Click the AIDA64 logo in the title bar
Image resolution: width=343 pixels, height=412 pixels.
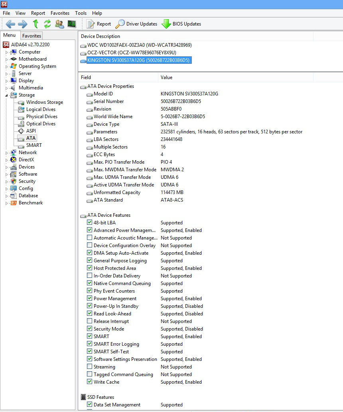(4, 4)
